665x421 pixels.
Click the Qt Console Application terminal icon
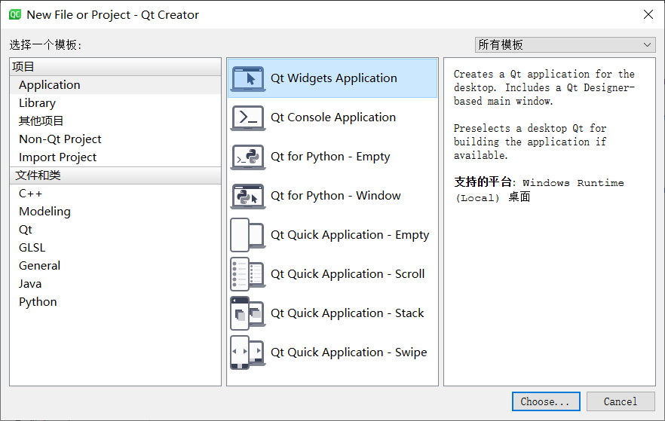(x=248, y=117)
